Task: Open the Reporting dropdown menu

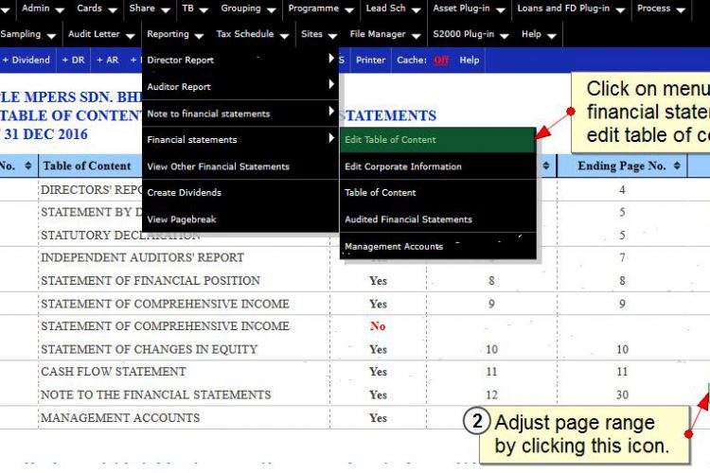Action: tap(175, 34)
